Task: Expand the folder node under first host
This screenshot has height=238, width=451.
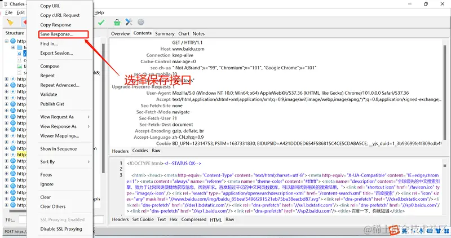Action: tap(13, 47)
